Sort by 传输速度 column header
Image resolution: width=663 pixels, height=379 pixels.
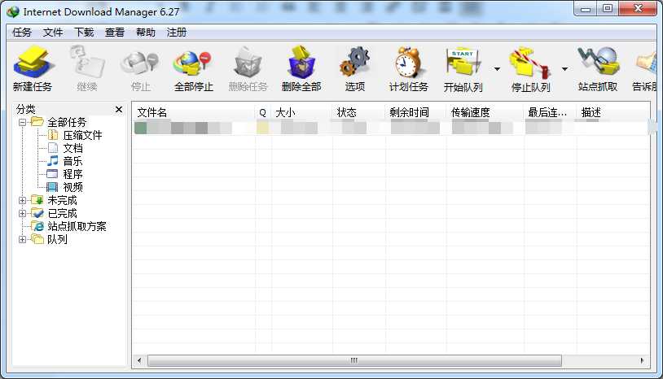pyautogui.click(x=485, y=112)
